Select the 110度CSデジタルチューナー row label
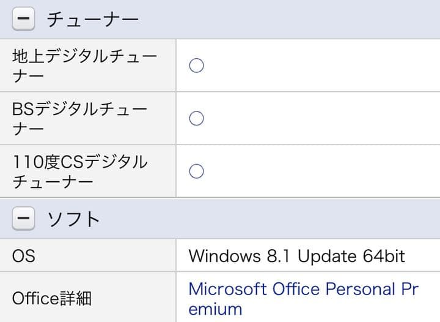This screenshot has width=440, height=322. [x=79, y=171]
